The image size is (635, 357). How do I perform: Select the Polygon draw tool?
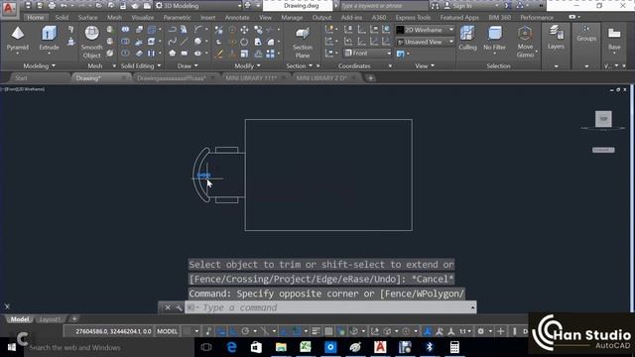172,53
